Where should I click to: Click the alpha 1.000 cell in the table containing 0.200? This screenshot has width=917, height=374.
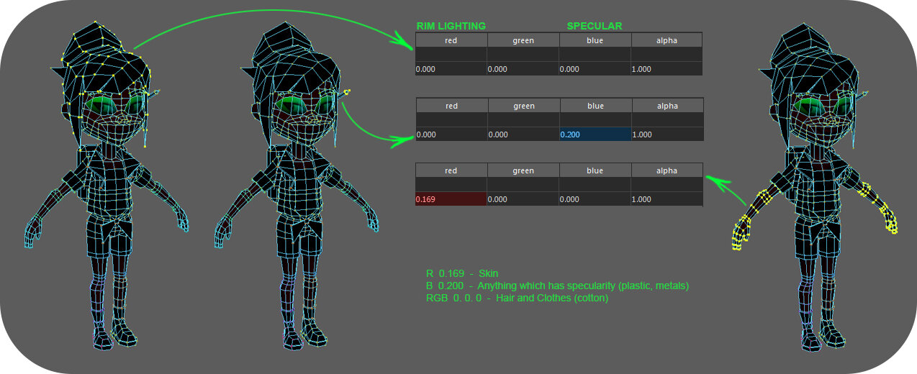667,134
